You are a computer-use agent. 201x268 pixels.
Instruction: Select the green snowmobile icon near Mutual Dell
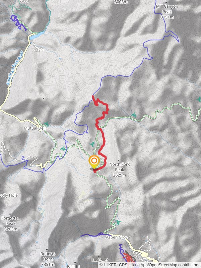coord(46,124)
